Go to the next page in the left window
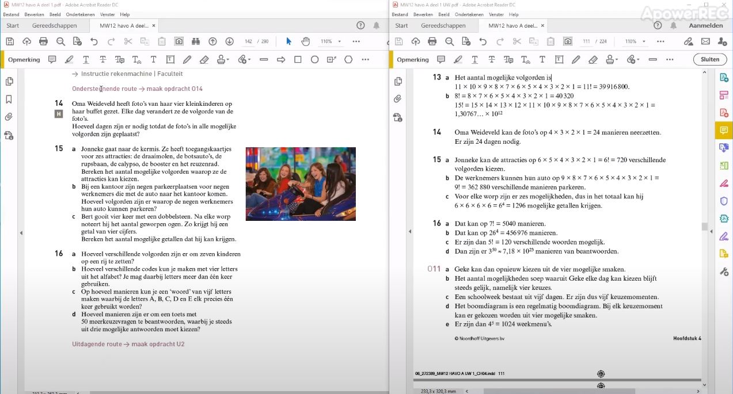The image size is (733, 394). (x=229, y=41)
